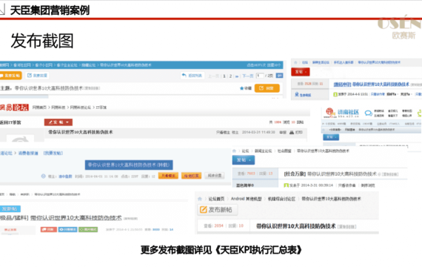The width and height of the screenshot is (422, 267).
Task: Click the underlined thread title after [极品/猛料]
Action: (x=76, y=218)
